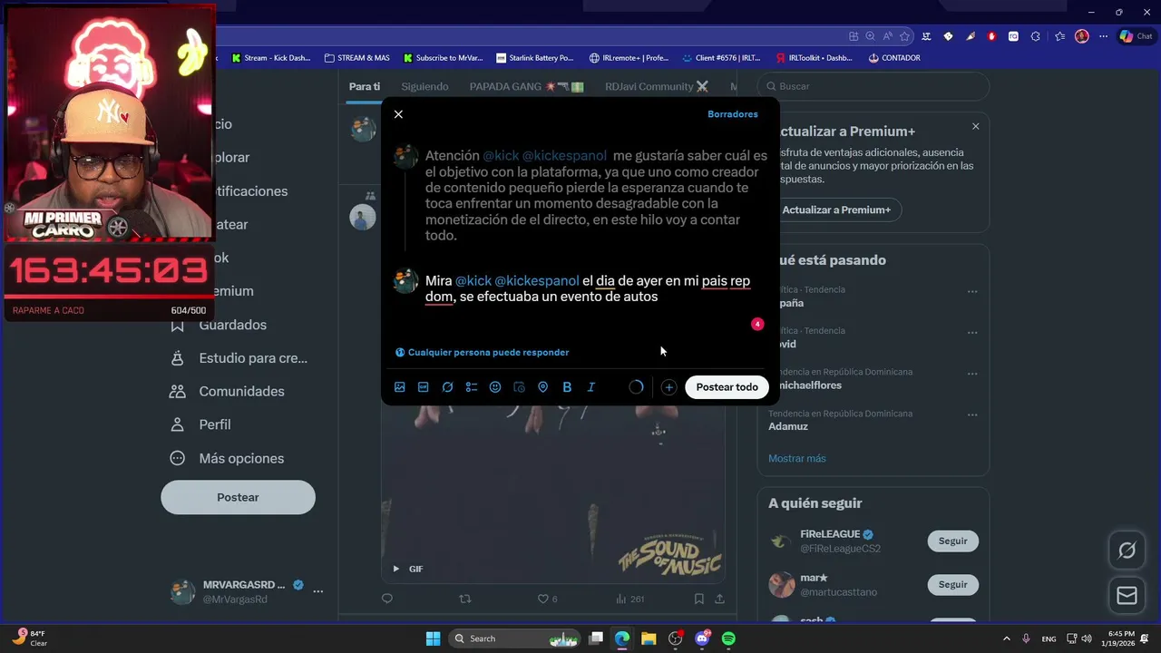Open Borradores drafts link
This screenshot has width=1161, height=653.
click(x=732, y=114)
